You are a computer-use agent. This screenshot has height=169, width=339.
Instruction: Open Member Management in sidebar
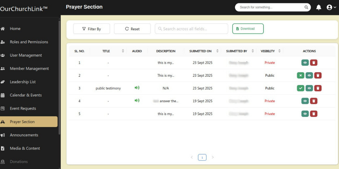pos(29,69)
